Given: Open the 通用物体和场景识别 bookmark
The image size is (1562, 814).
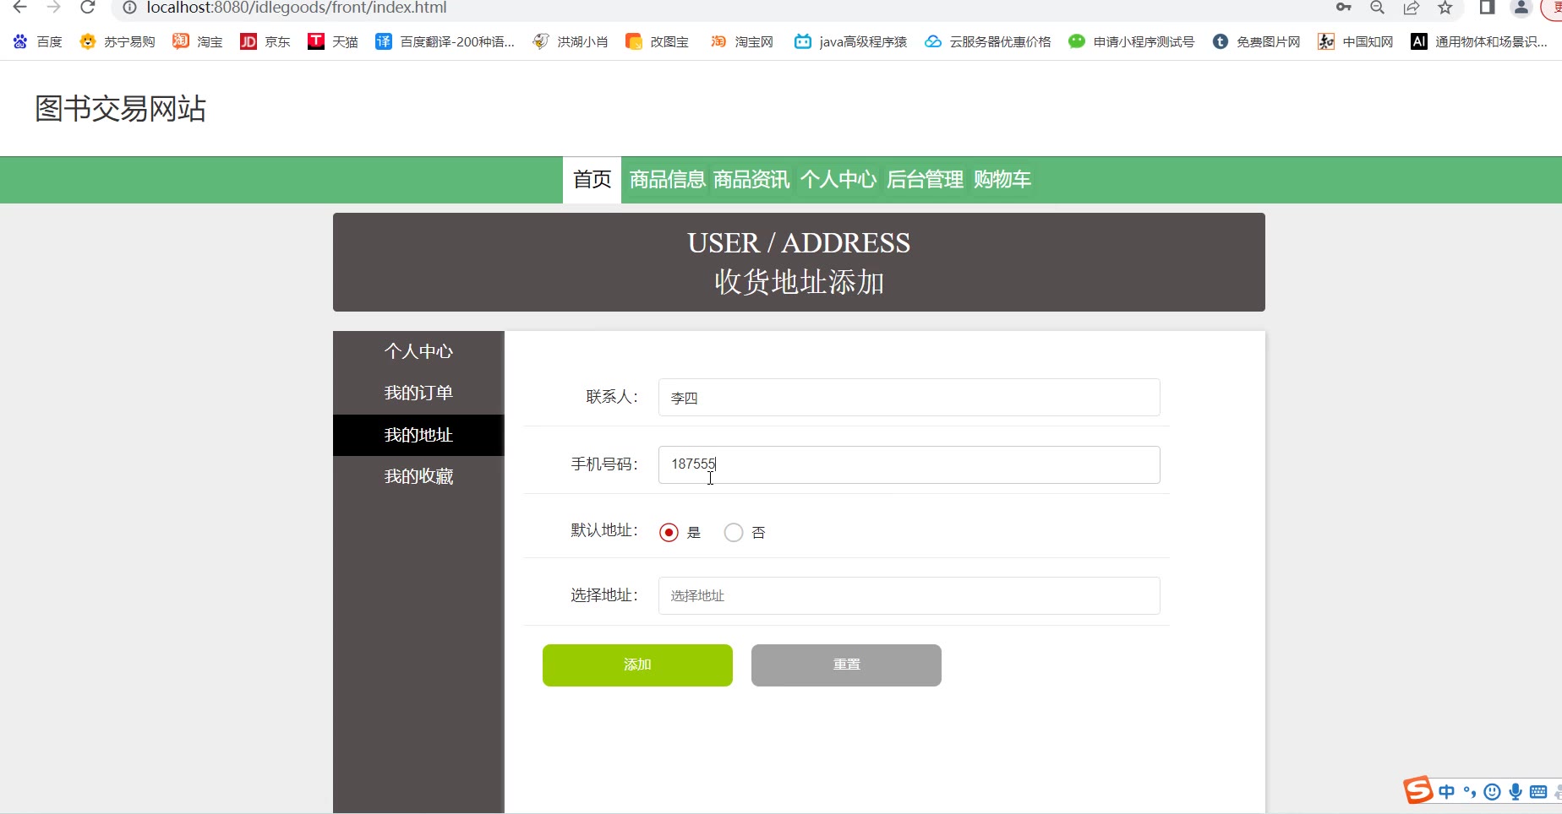Looking at the screenshot, I should point(1479,41).
